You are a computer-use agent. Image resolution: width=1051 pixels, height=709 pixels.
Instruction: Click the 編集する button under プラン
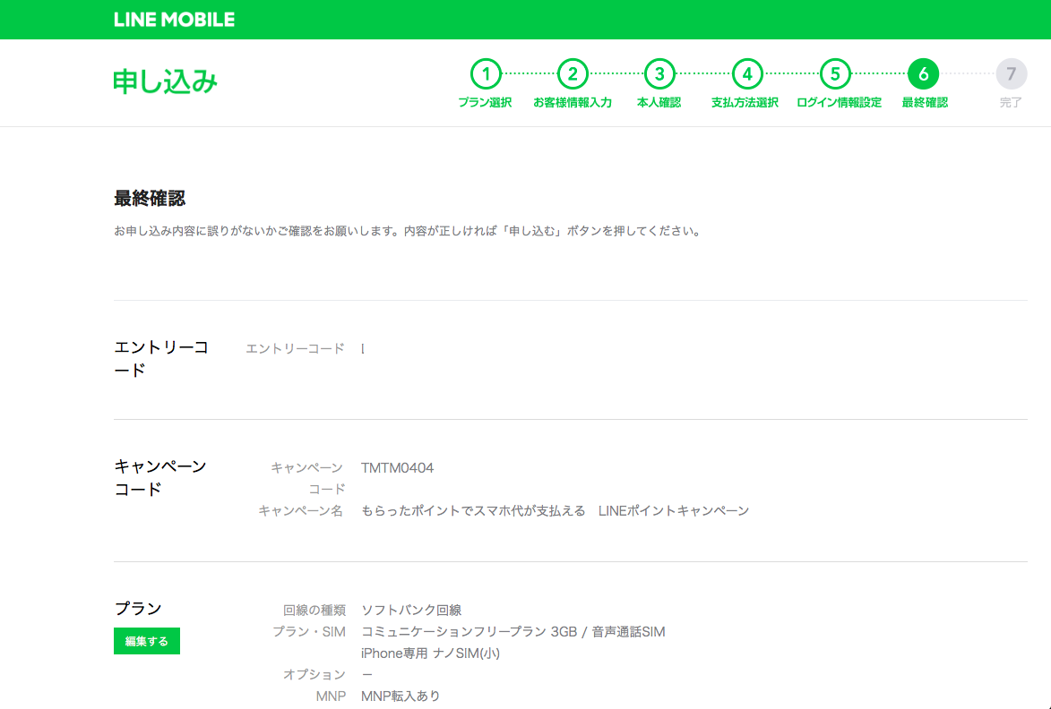pyautogui.click(x=147, y=641)
